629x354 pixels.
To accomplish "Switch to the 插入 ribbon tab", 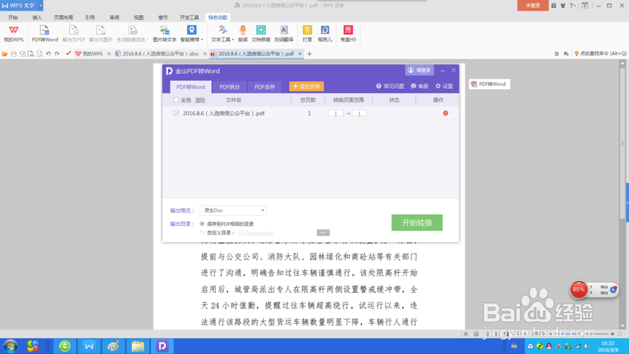I will (x=37, y=18).
